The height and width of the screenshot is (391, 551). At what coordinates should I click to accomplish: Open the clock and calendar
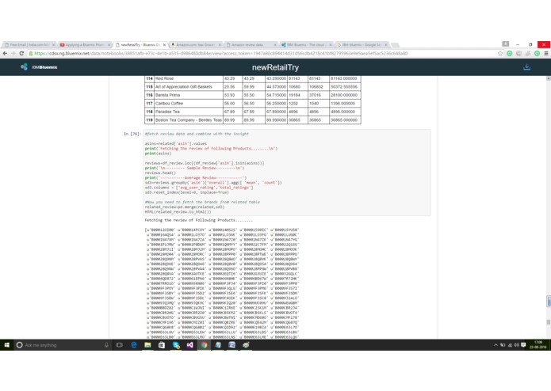tap(538, 345)
